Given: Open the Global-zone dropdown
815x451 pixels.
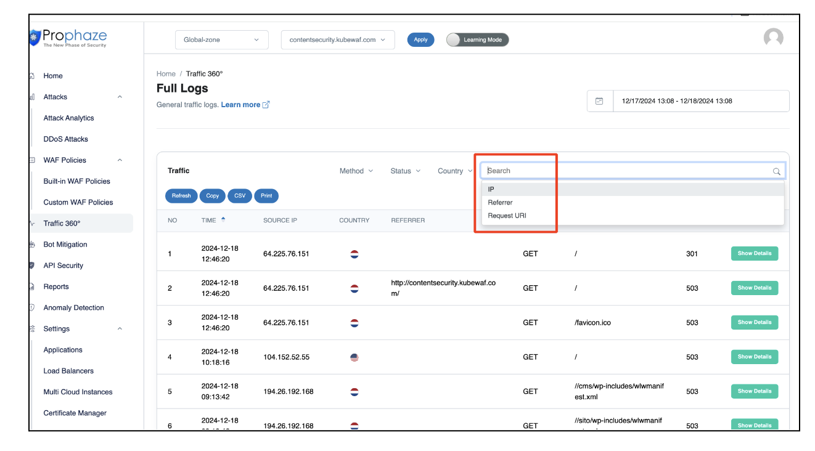Looking at the screenshot, I should coord(221,40).
